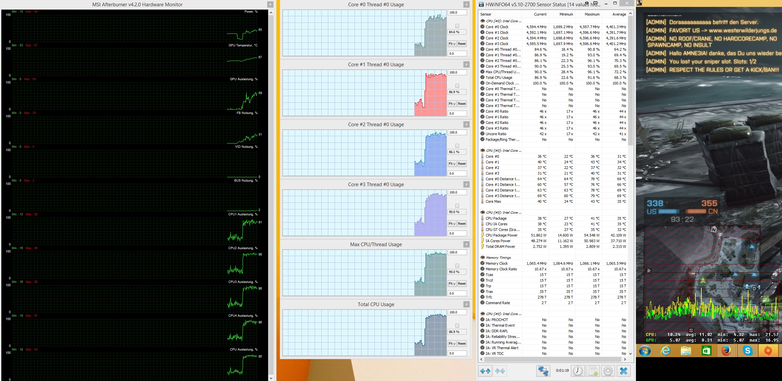Screen dimensions: 782x381
Task: Click the start logging spreadsheet plus icon
Action: pyautogui.click(x=593, y=371)
